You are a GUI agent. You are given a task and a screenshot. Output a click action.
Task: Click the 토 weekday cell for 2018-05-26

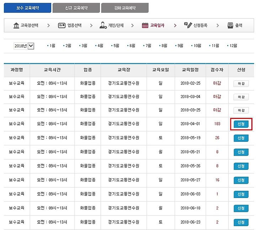click(161, 166)
